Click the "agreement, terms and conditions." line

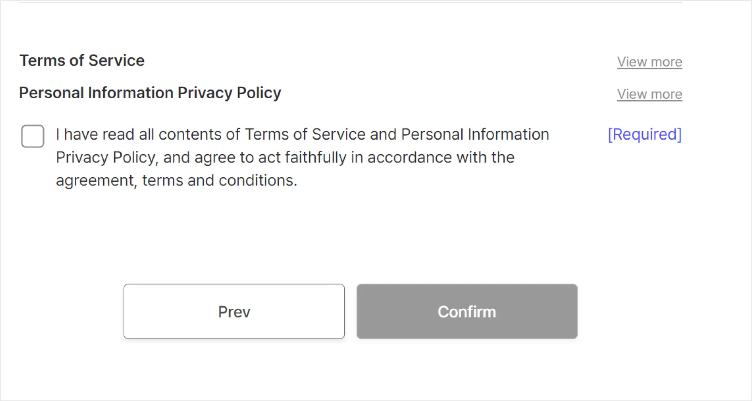point(176,180)
